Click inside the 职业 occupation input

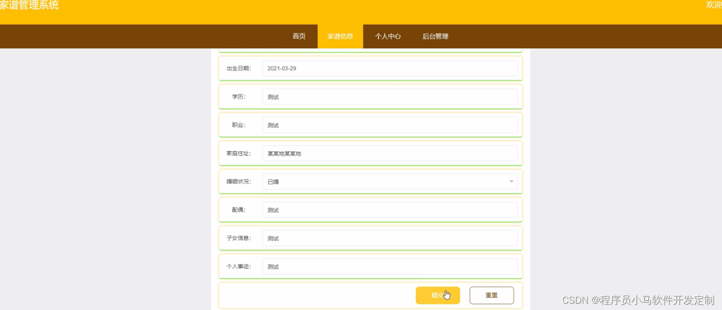pyautogui.click(x=391, y=125)
